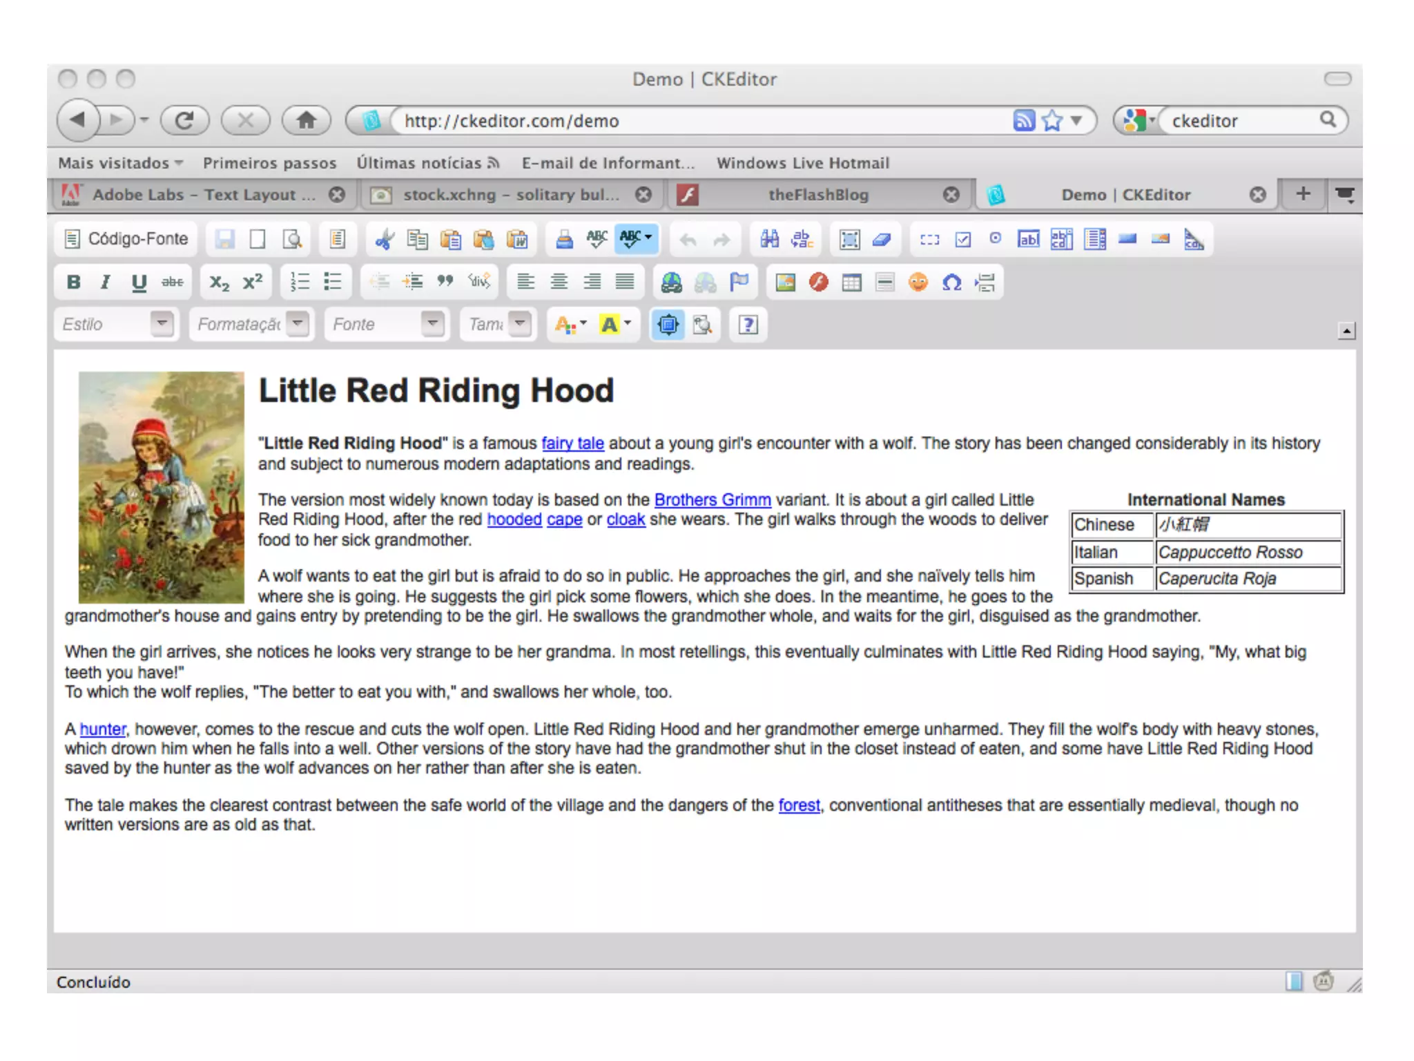Click the Anchor flag icon
This screenshot has height=1061, width=1414.
tap(739, 282)
